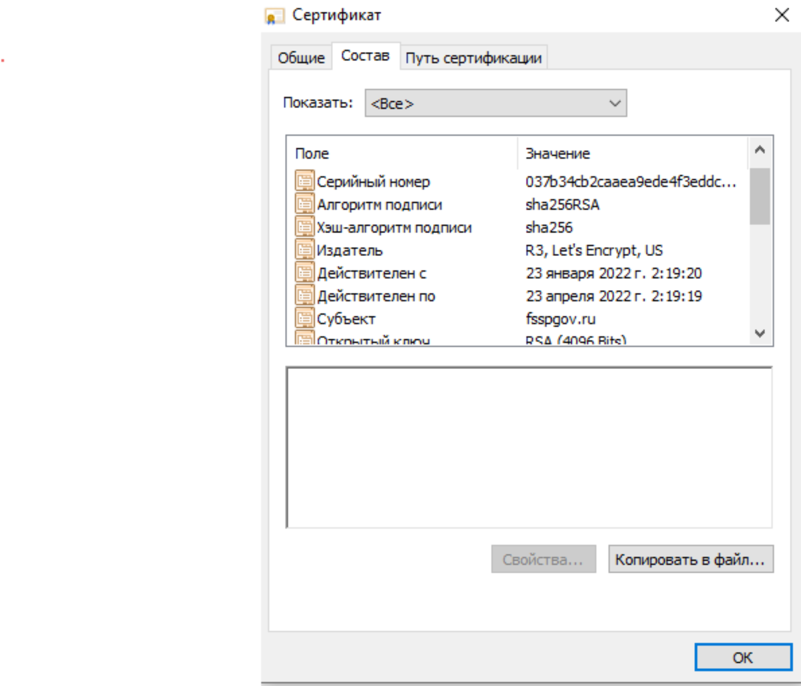
Task: Click the Алгоритм подписи field icon
Action: point(305,204)
